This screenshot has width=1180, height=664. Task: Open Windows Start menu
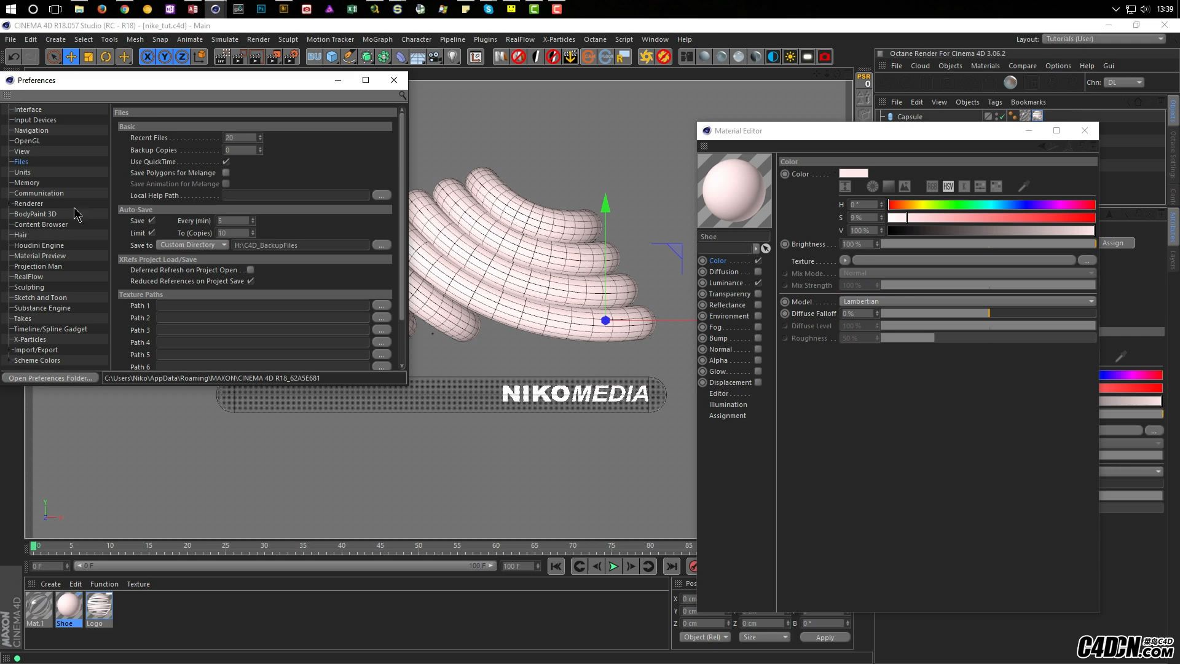(10, 9)
